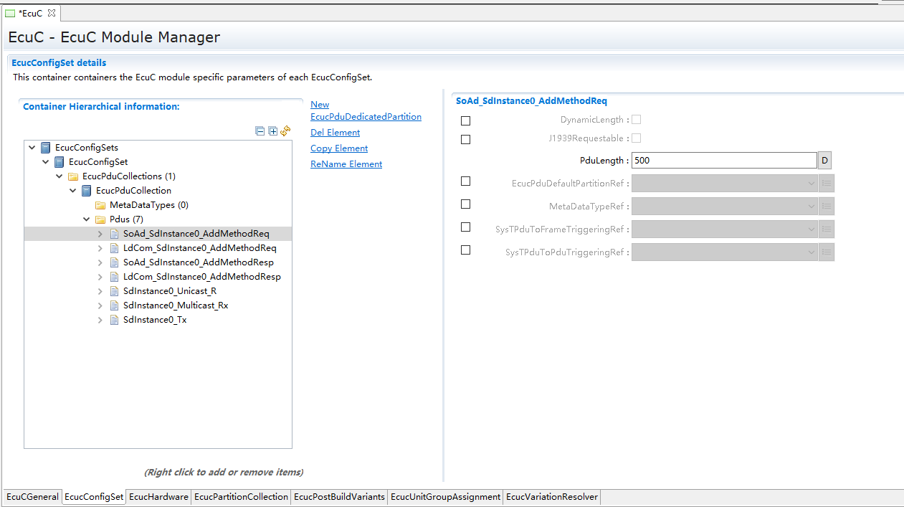This screenshot has width=904, height=507.
Task: Enable the left J1939Requestable checkbox
Action: (465, 139)
